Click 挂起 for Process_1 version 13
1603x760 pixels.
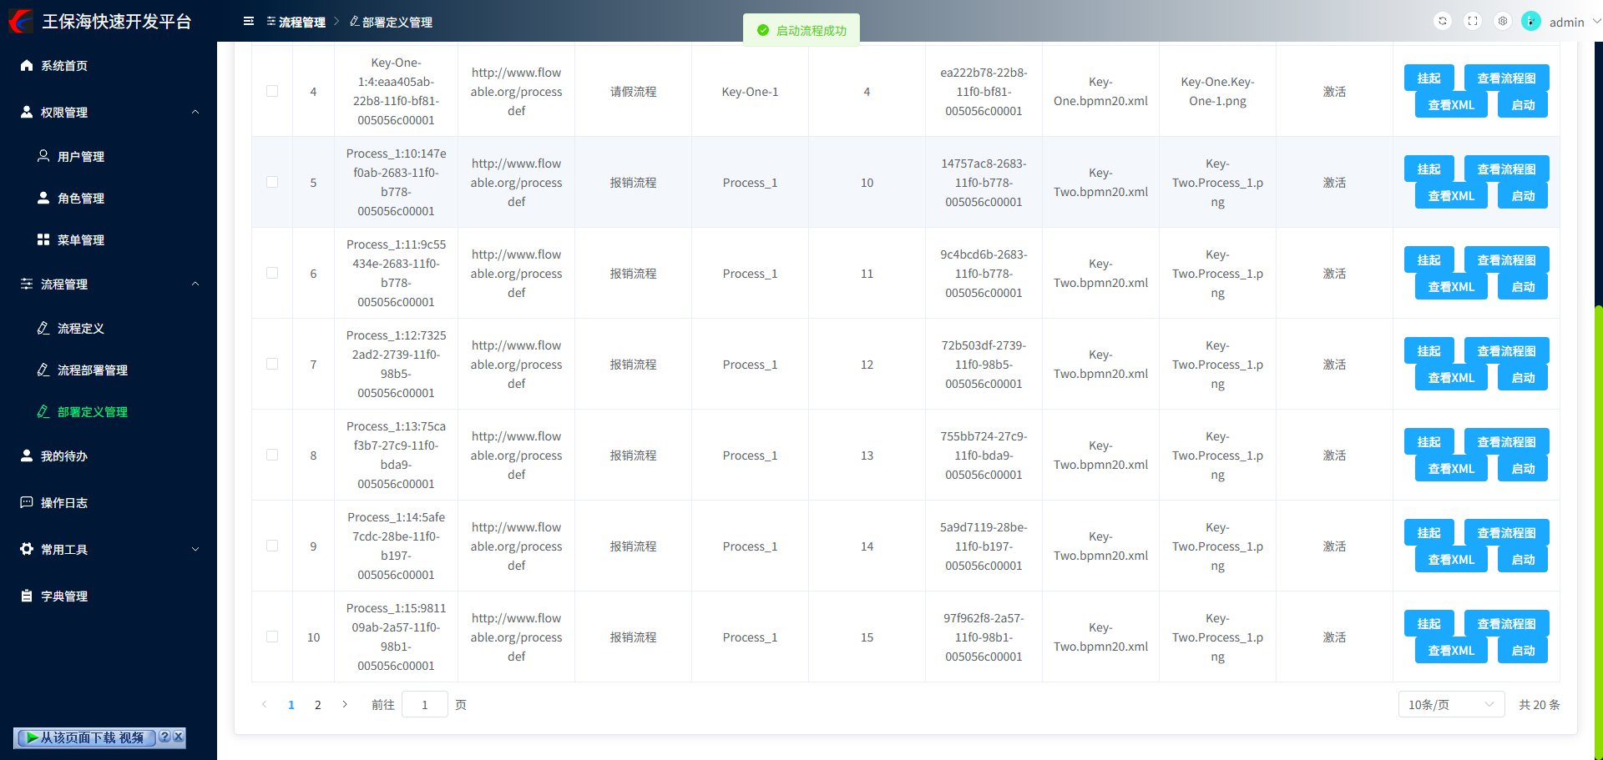point(1429,441)
